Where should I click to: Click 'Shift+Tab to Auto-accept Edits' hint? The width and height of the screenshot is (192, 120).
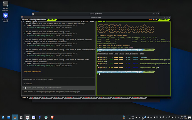coord(38,80)
